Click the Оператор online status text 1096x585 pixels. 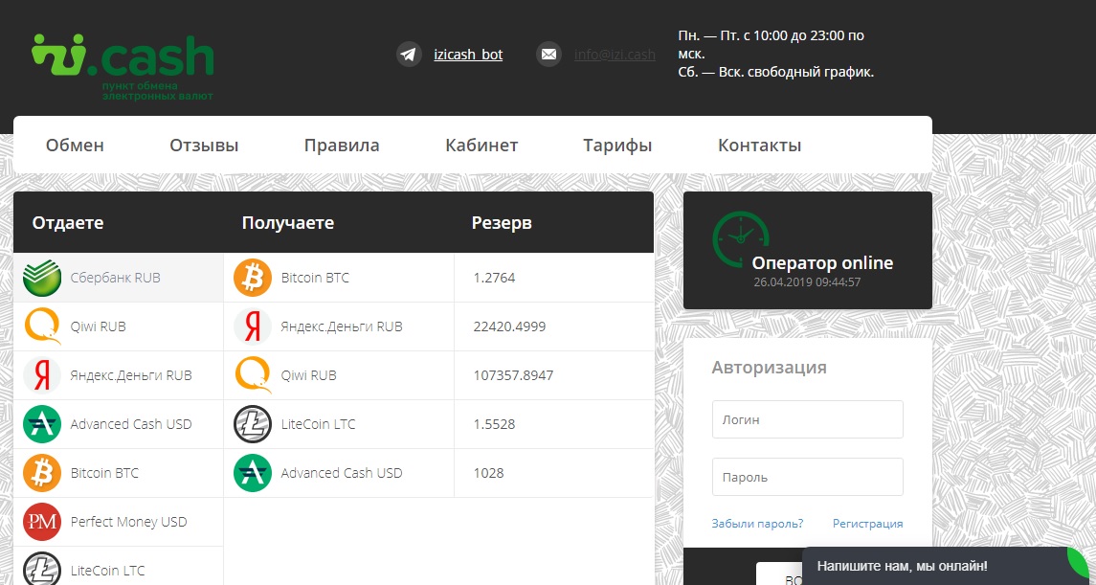pyautogui.click(x=822, y=263)
